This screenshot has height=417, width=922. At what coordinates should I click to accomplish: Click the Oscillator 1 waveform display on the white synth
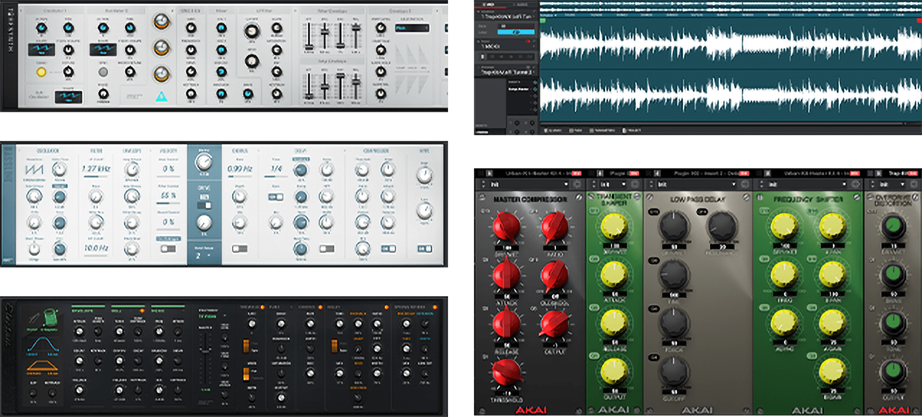pos(41,49)
